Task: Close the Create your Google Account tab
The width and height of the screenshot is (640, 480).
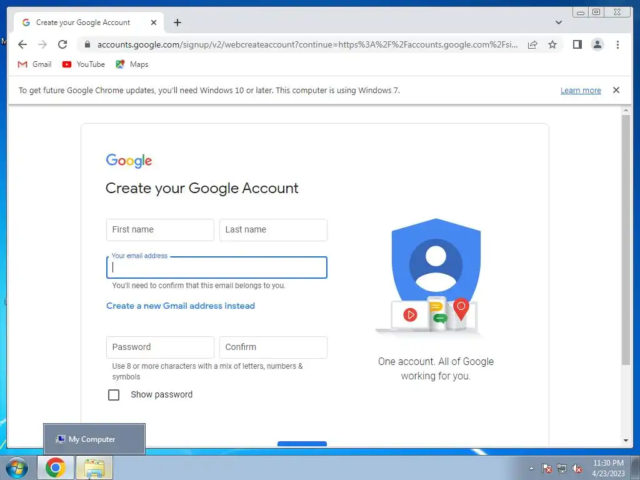Action: 154,22
